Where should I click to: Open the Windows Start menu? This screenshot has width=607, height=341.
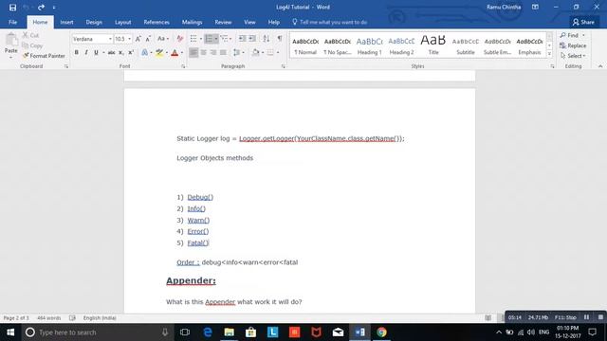tap(10, 332)
